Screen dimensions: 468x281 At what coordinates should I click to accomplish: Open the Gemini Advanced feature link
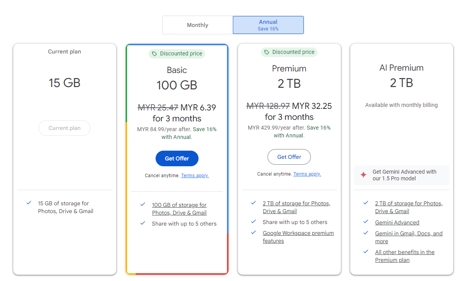[x=397, y=222]
